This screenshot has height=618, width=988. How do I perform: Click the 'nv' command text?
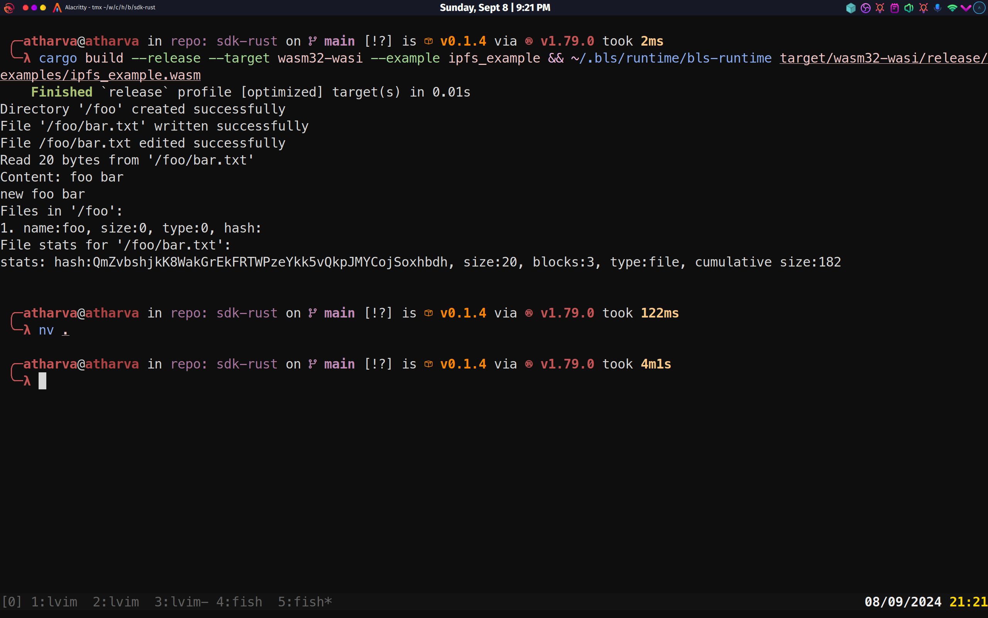(x=46, y=330)
